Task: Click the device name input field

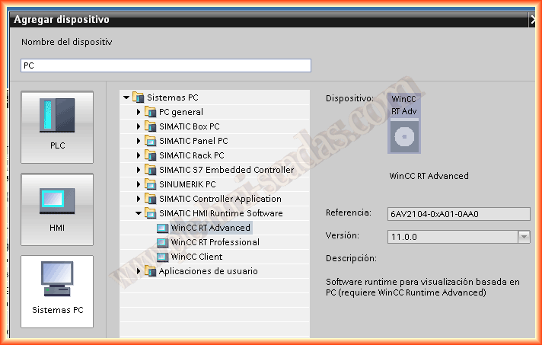Action: [x=165, y=65]
